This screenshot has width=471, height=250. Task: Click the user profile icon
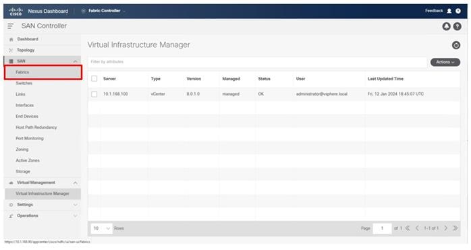pyautogui.click(x=449, y=11)
